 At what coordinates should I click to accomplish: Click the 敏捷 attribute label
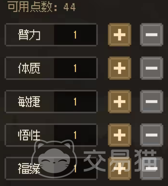[29, 102]
